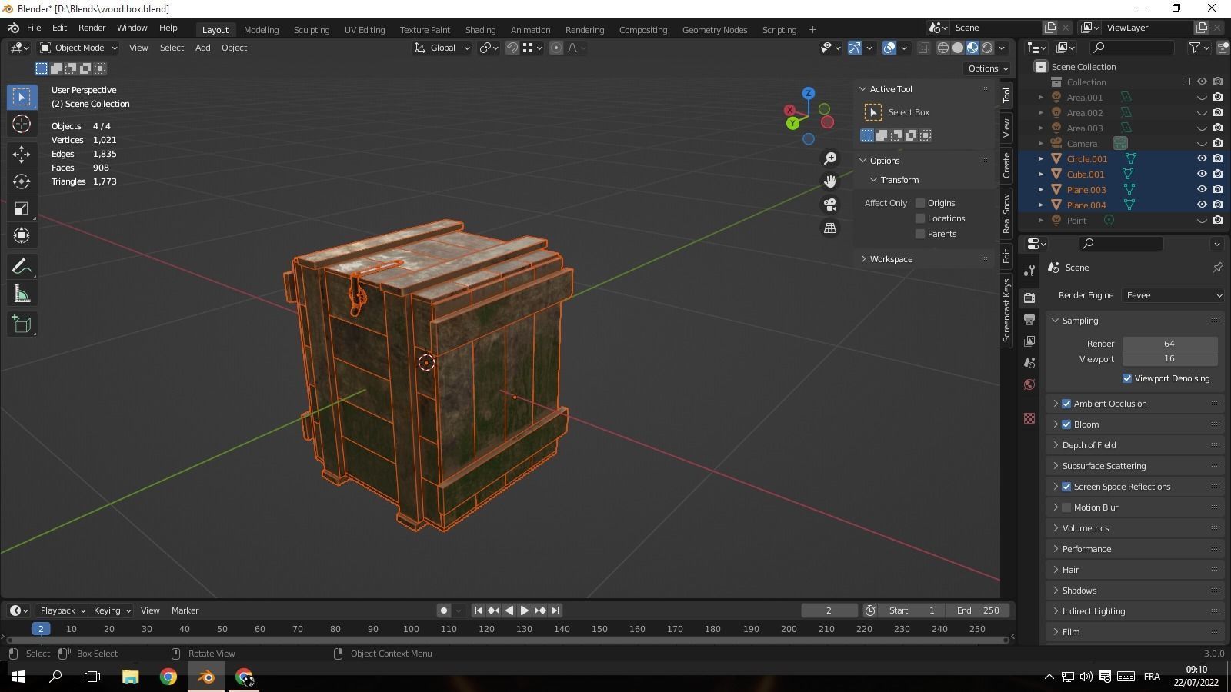
Task: Open the File menu
Action: [x=34, y=28]
